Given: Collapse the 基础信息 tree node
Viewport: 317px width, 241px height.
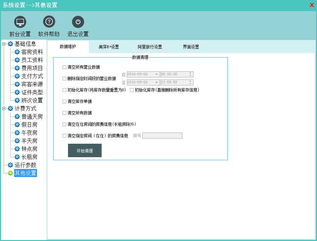Looking at the screenshot, I should pos(4,44).
